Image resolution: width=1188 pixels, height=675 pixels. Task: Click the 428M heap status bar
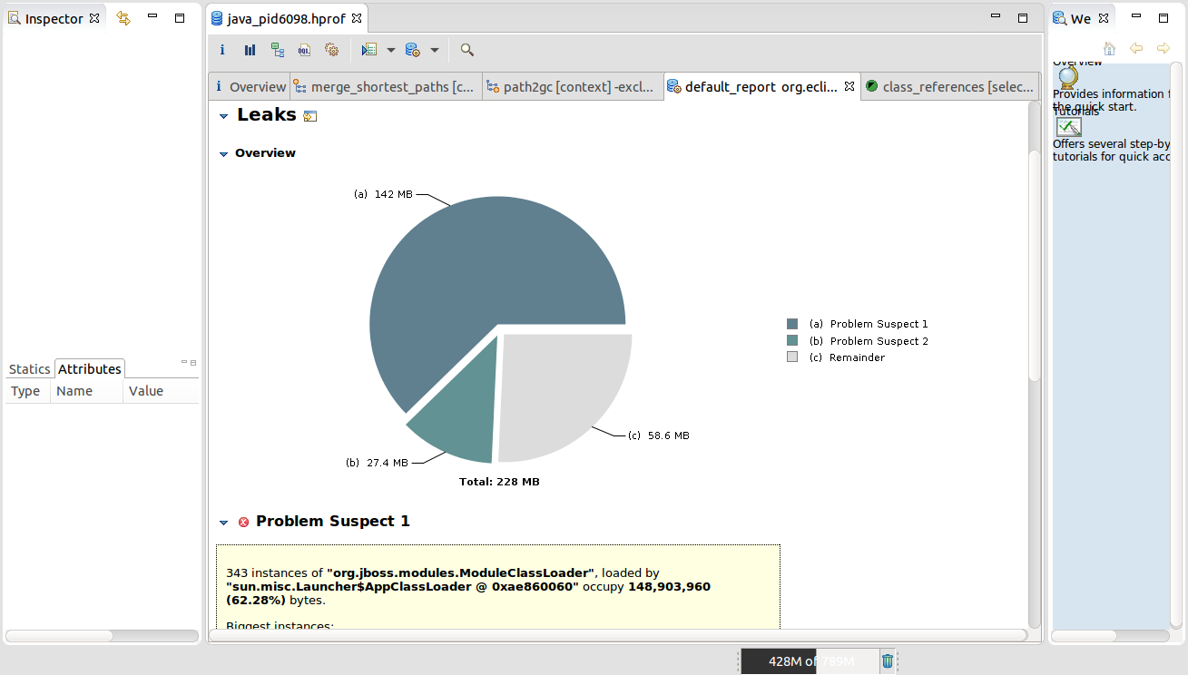coord(810,661)
